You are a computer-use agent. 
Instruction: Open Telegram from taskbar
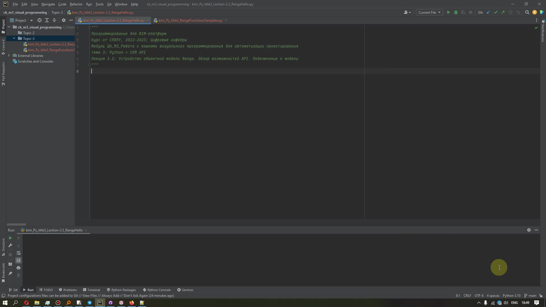(x=90, y=303)
